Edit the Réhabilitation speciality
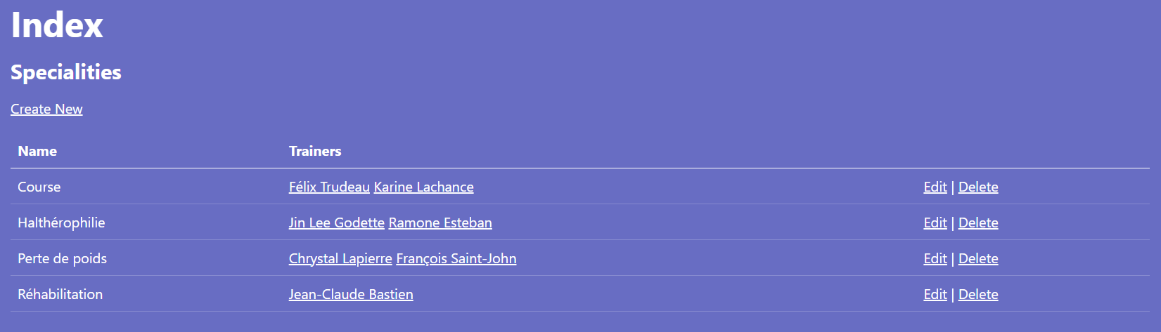The image size is (1161, 332). 935,294
